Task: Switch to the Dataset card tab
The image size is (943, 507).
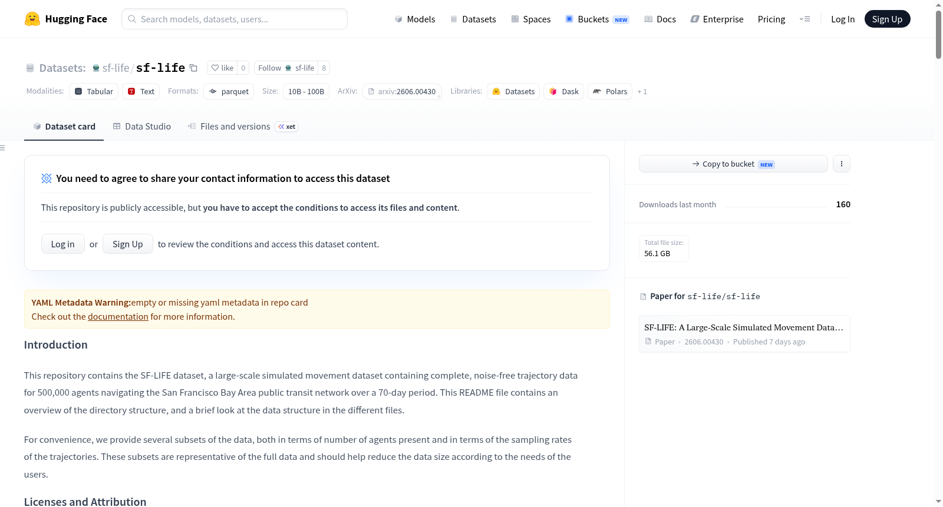Action: tap(64, 127)
